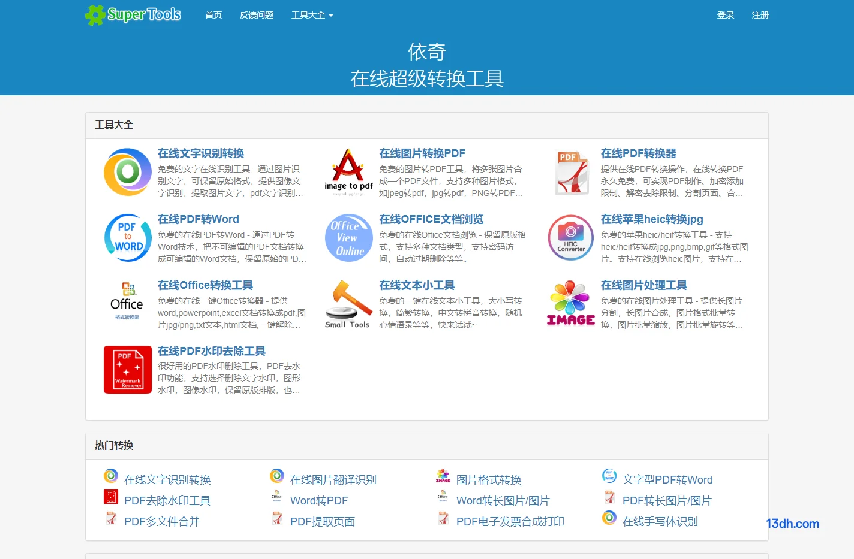Open PDF转长图片/图片 link
Viewport: 854px width, 559px height.
pyautogui.click(x=667, y=500)
